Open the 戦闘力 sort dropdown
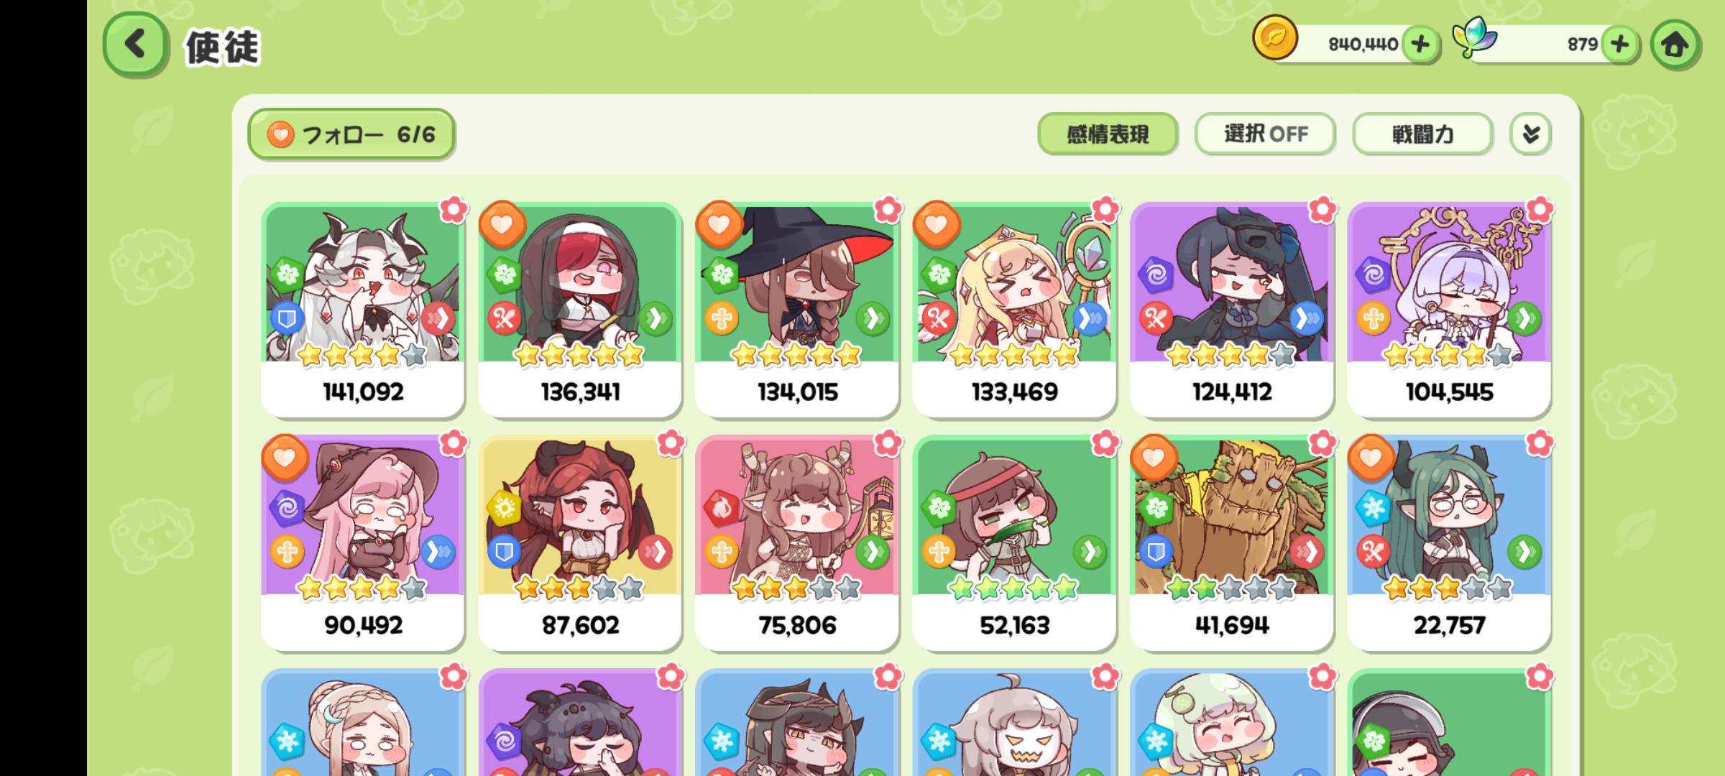Screen dimensions: 1725x776 (1422, 134)
